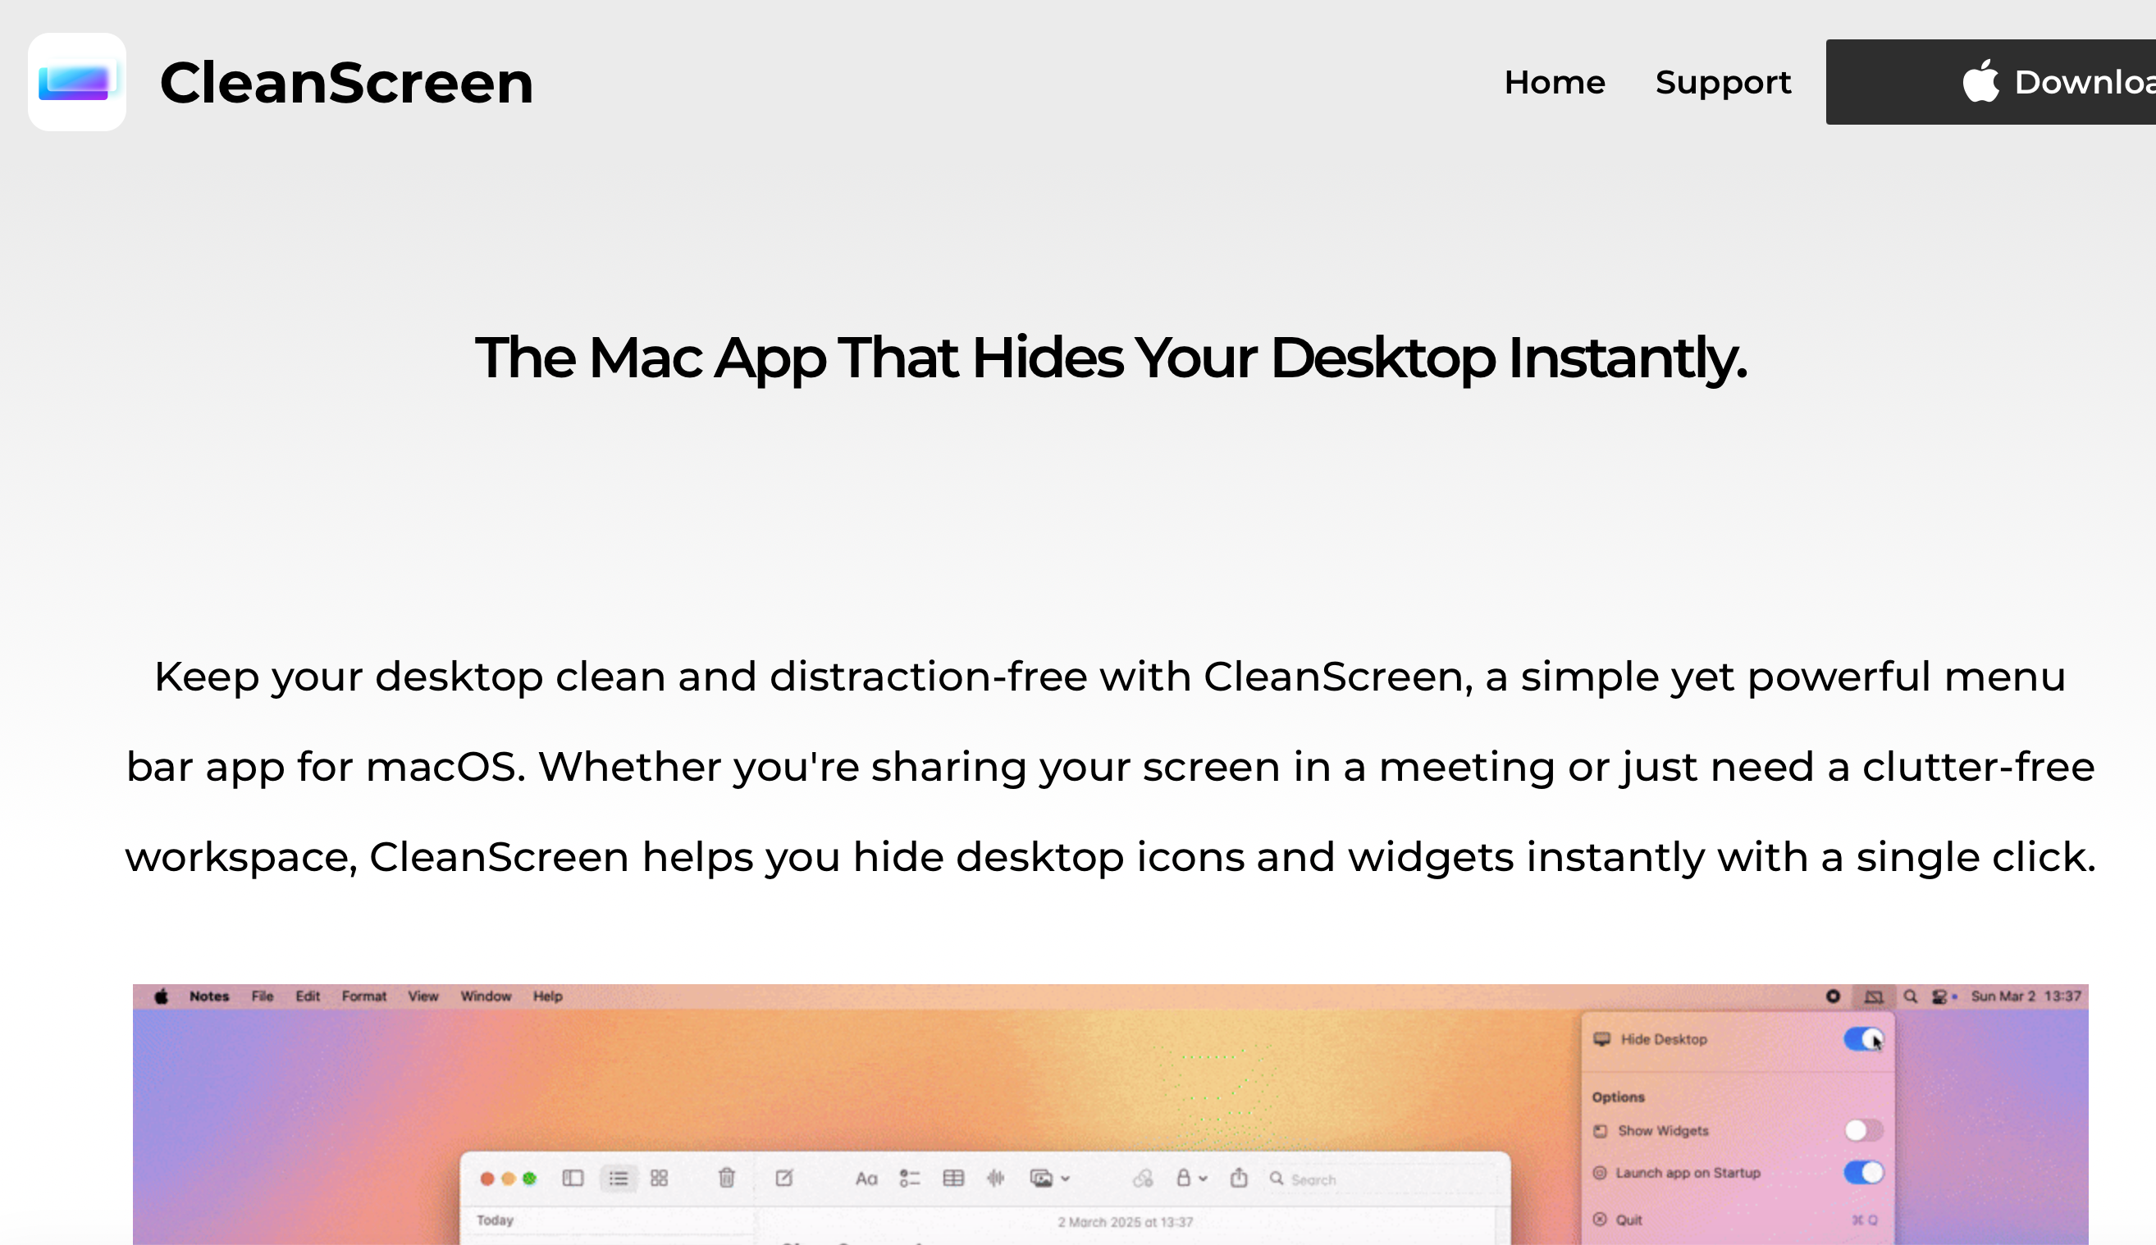The height and width of the screenshot is (1245, 2156).
Task: Open the Aa text format menu
Action: [866, 1179]
